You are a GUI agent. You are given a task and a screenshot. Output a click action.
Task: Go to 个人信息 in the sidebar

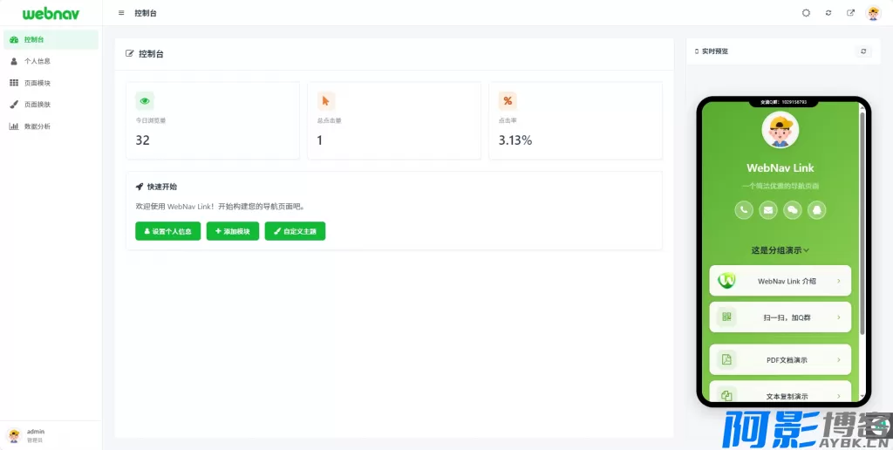[x=37, y=61]
